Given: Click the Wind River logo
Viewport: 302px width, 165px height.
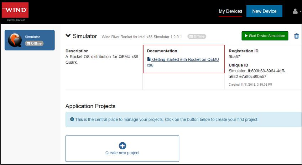Looking at the screenshot, I should [x=15, y=11].
